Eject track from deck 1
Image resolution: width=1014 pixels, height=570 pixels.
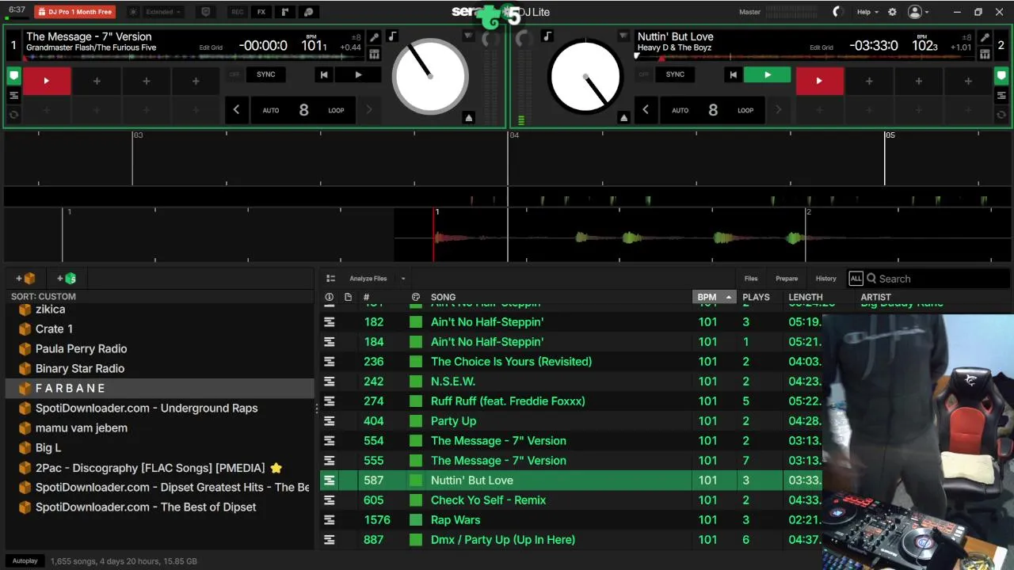468,118
